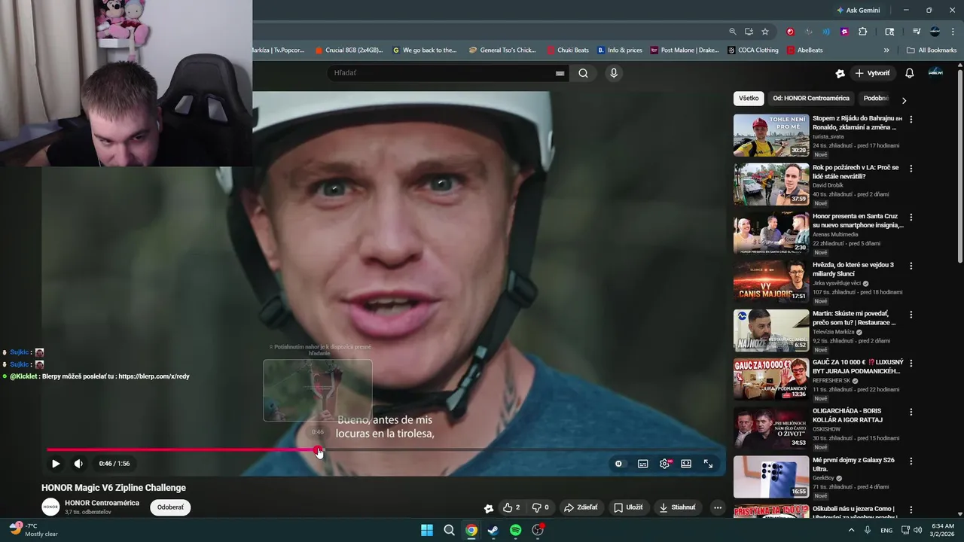This screenshot has height=542, width=964.
Task: Open Stopem z Rijádu do Bahrajnu thumbnail
Action: coord(771,135)
